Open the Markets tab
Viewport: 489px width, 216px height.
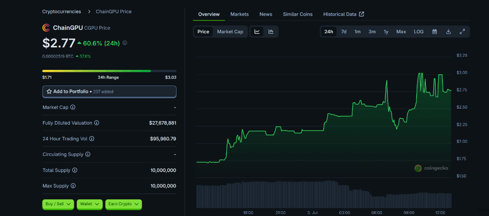[x=240, y=14]
